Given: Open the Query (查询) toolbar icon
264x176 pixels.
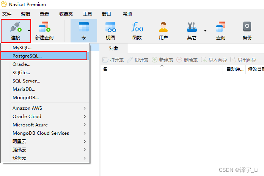Looking at the screenshot, I should [x=221, y=27].
